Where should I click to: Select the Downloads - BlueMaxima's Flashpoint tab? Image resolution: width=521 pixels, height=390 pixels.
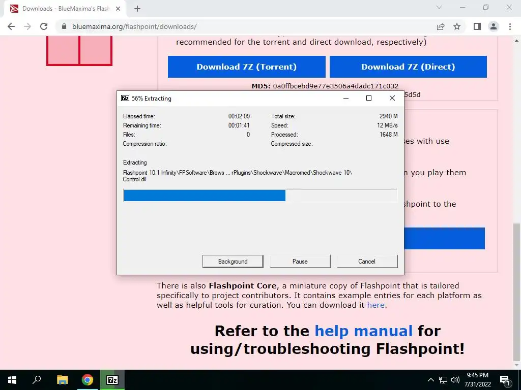(x=66, y=9)
